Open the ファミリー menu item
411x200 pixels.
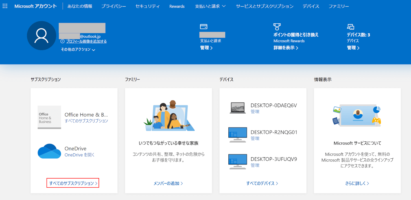[339, 6]
